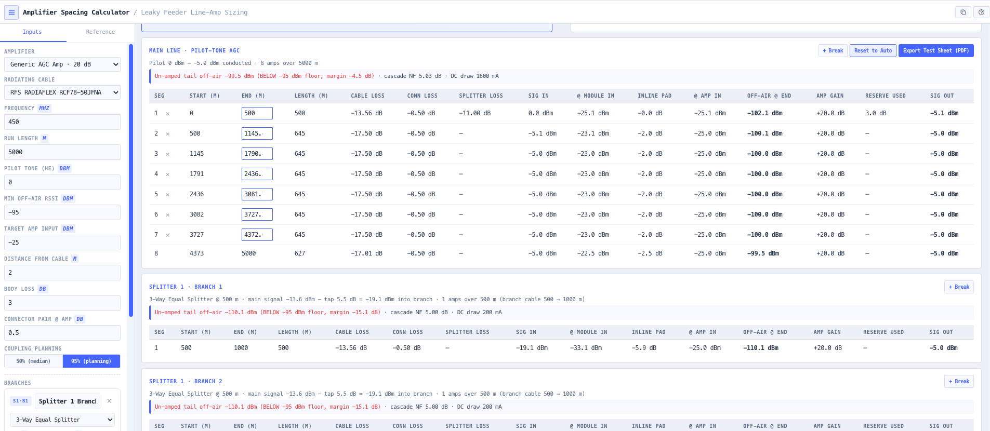Click the Frequency MHz input field

[x=62, y=122]
